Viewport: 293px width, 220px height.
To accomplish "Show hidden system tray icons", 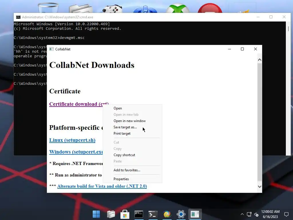I will coord(242,214).
